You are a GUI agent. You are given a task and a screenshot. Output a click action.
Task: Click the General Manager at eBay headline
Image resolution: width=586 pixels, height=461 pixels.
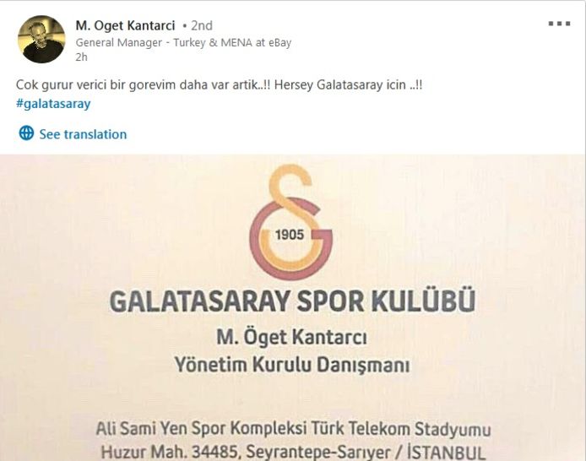(x=183, y=42)
